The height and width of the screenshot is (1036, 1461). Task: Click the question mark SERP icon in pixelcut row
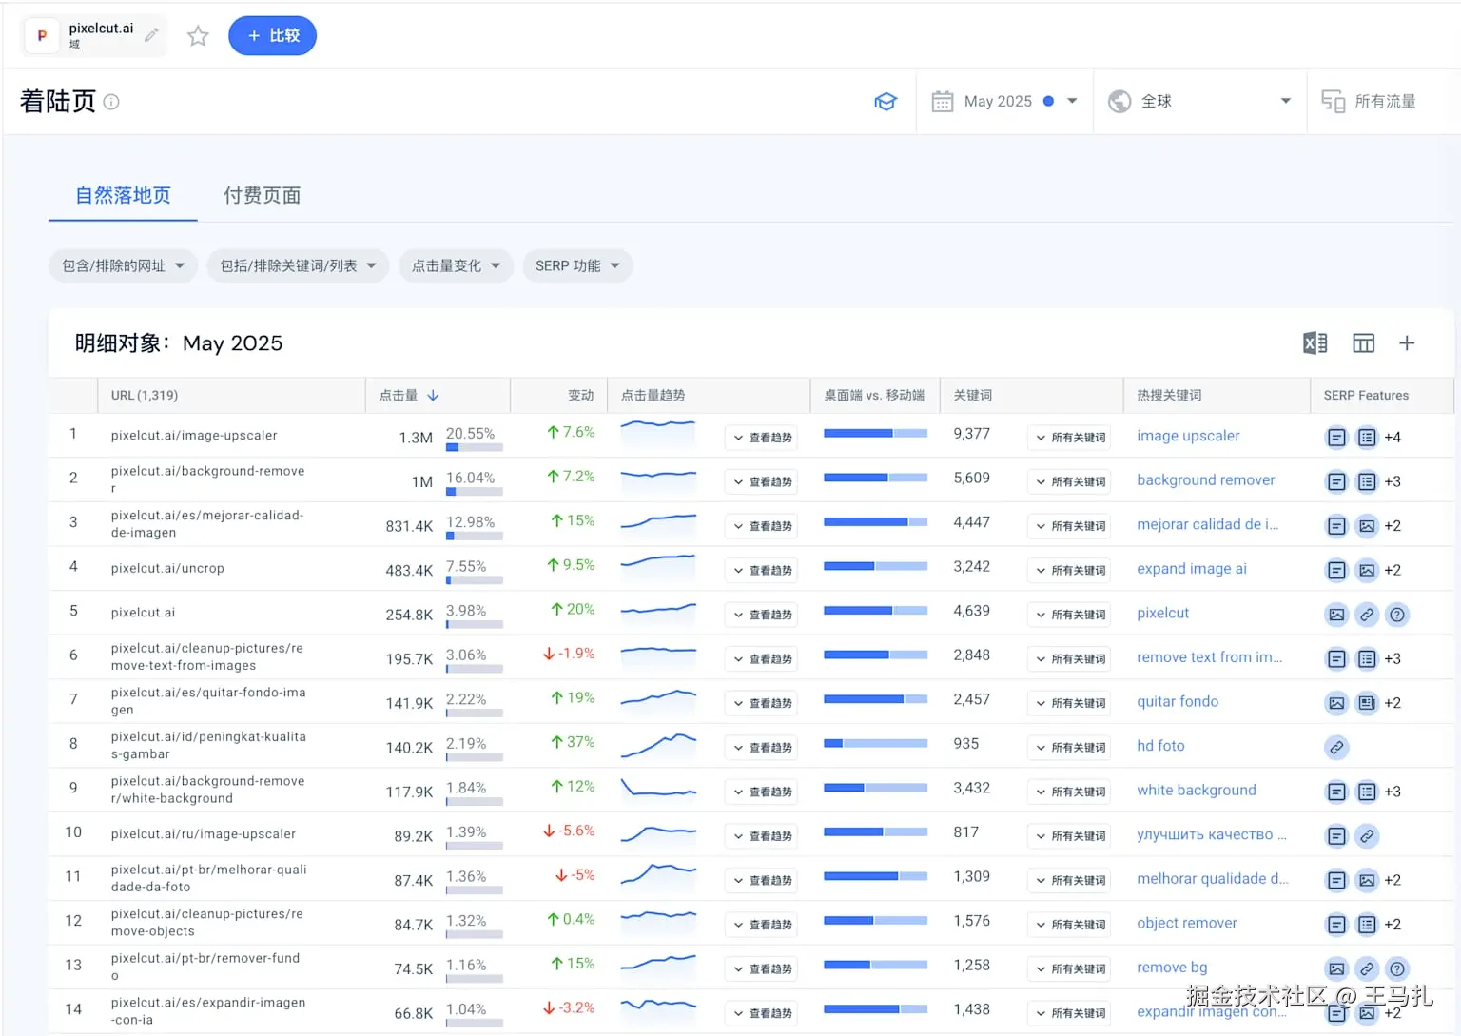(x=1397, y=615)
